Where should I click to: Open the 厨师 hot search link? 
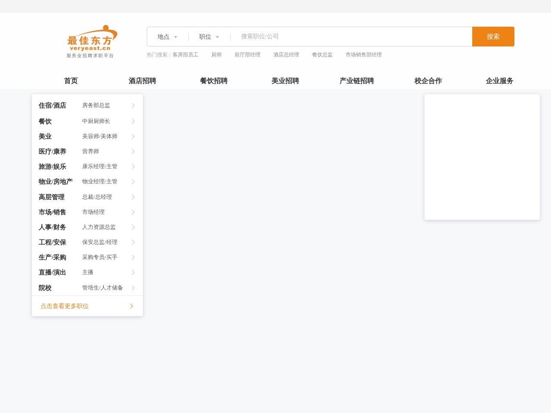(x=217, y=55)
